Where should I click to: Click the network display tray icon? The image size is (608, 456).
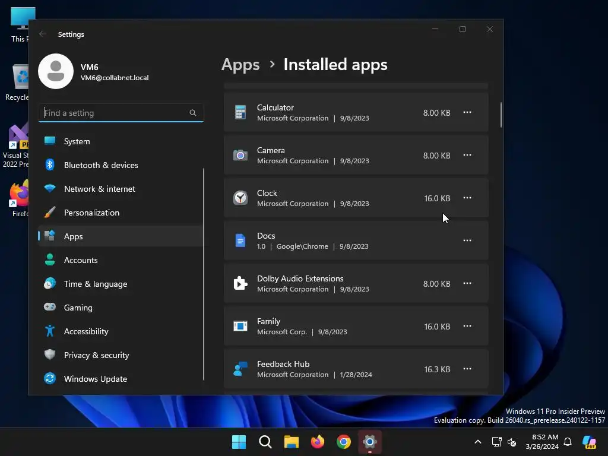point(497,442)
